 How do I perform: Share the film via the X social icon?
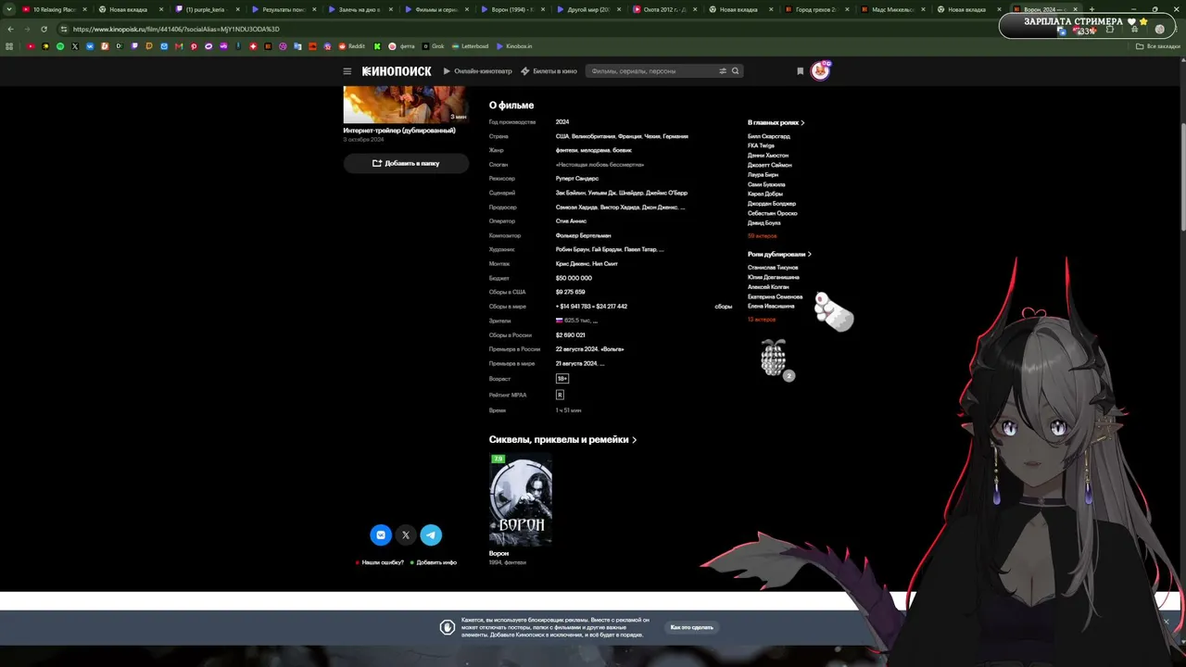point(406,535)
